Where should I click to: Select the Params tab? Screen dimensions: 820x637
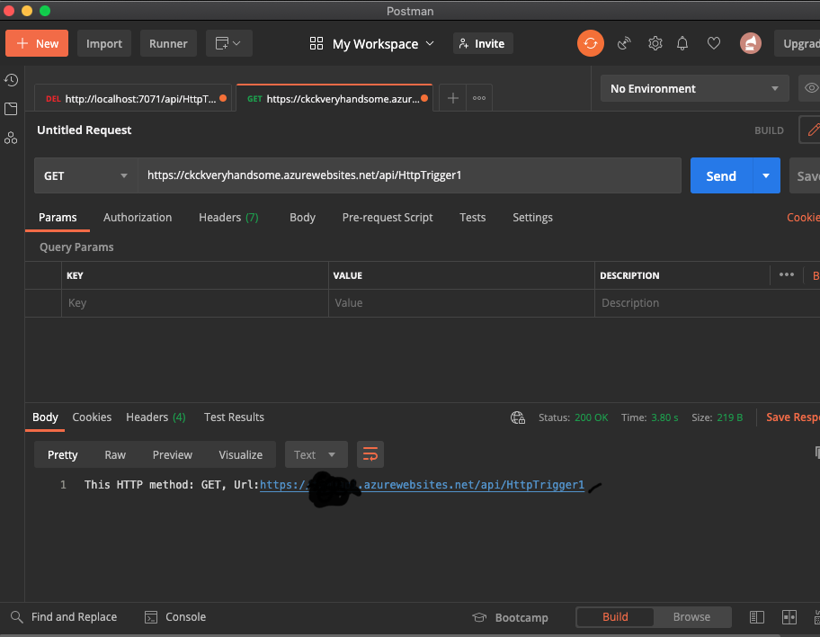(58, 218)
